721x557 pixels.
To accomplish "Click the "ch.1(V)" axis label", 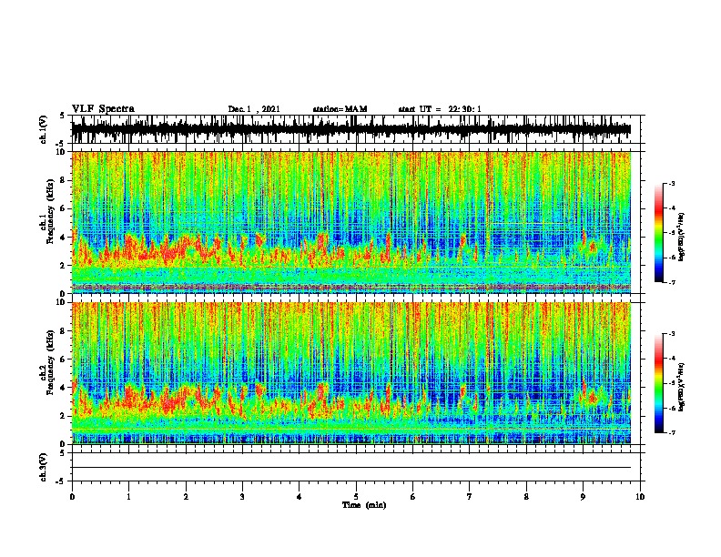I will pyautogui.click(x=43, y=129).
